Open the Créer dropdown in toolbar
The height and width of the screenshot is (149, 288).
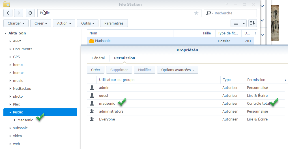coord(41,23)
